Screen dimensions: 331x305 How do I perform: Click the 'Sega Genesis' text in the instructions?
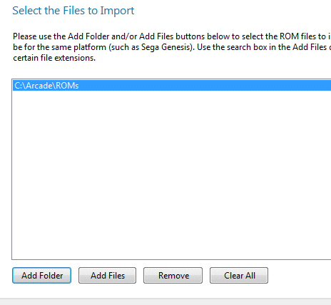pyautogui.click(x=166, y=47)
